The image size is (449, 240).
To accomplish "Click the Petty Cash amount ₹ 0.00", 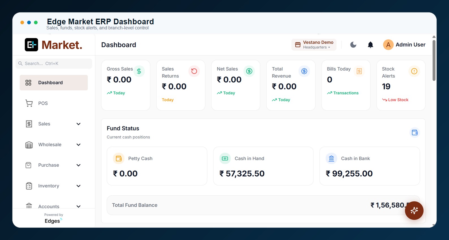I will click(125, 174).
